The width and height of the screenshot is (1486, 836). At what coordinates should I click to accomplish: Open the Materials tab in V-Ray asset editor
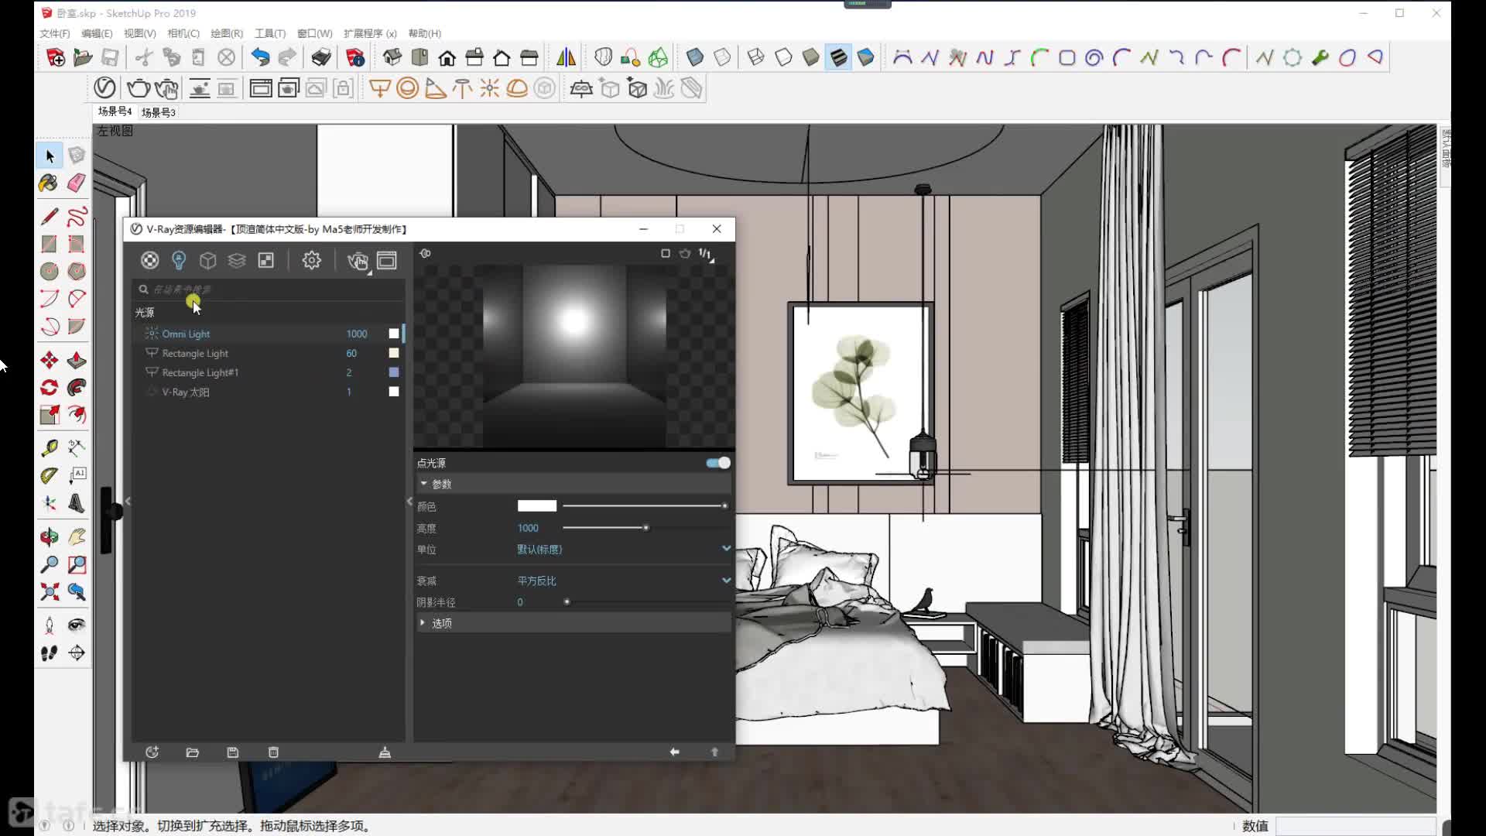[150, 260]
